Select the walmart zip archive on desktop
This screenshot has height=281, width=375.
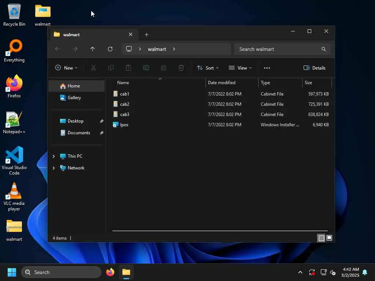point(14,231)
